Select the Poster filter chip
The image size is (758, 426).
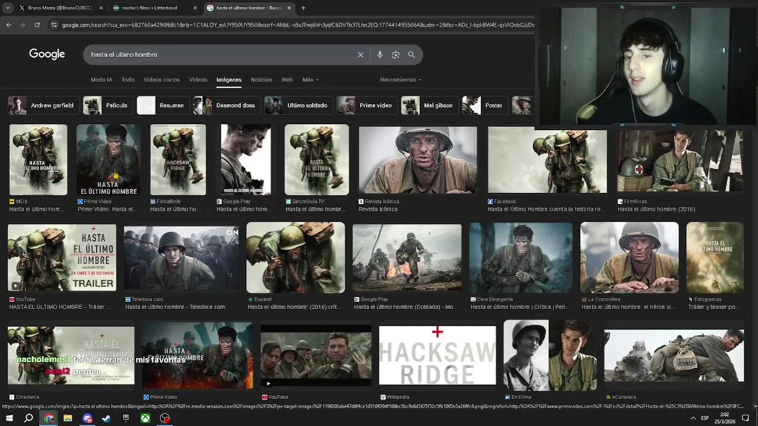pos(484,105)
